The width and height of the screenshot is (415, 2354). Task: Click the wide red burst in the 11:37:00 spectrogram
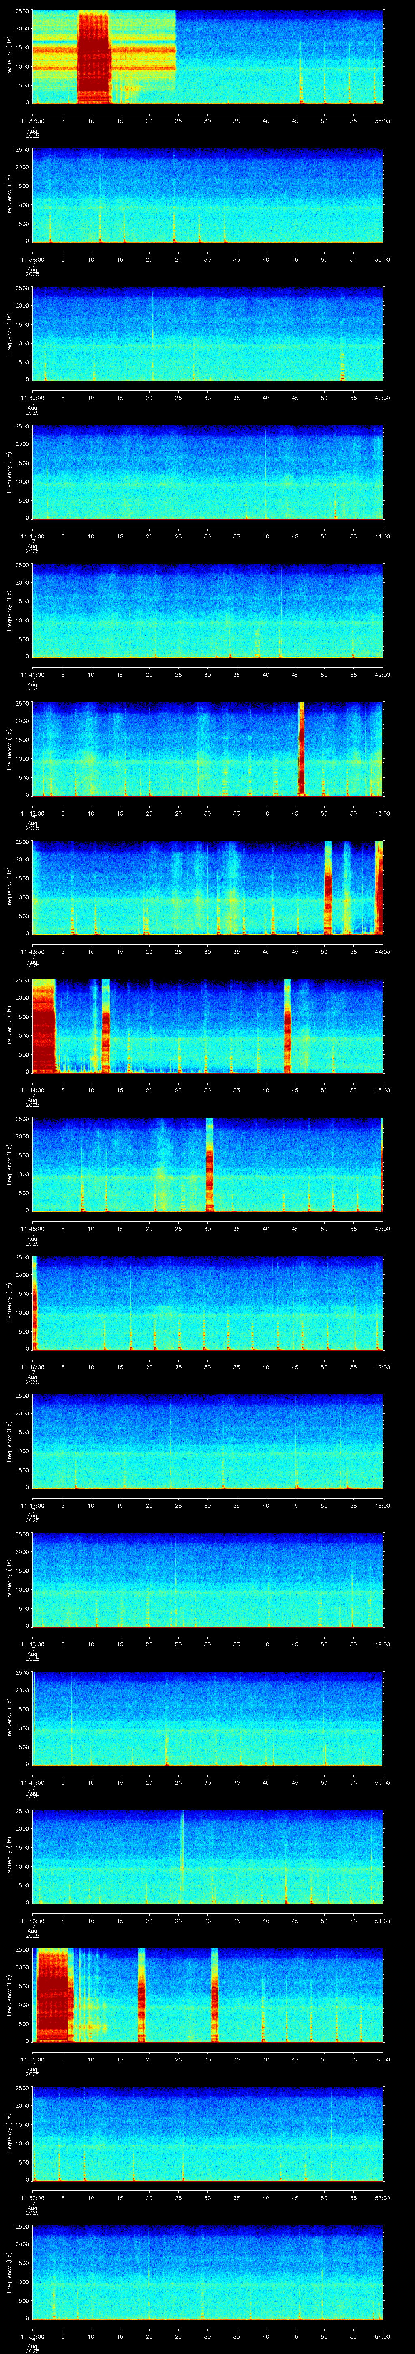click(x=94, y=57)
